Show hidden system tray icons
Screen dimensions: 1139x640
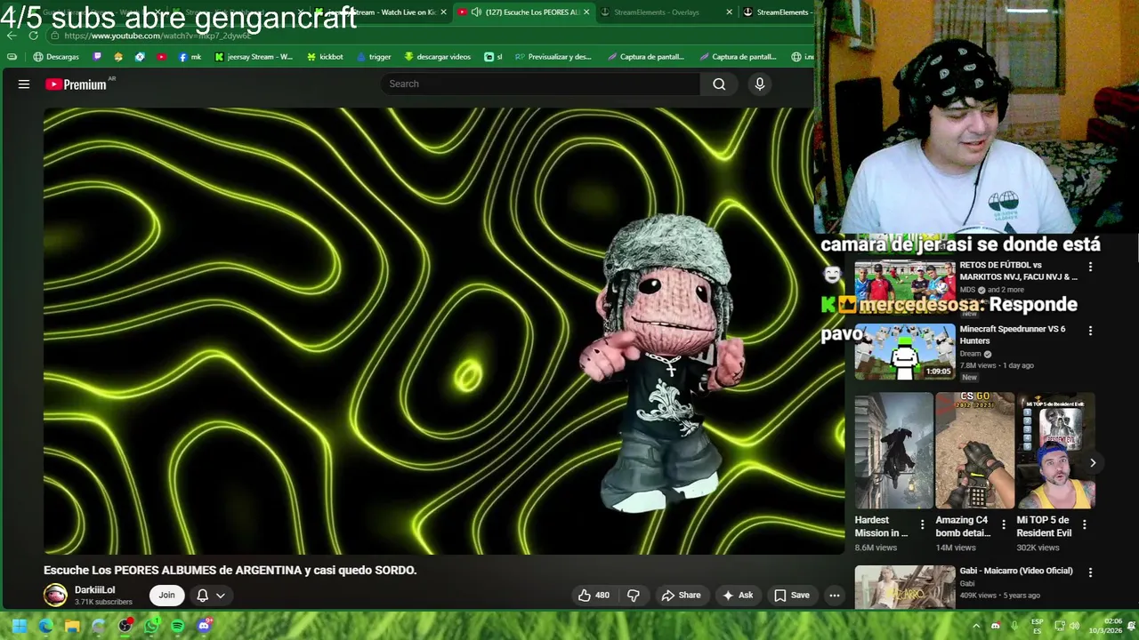(x=976, y=626)
